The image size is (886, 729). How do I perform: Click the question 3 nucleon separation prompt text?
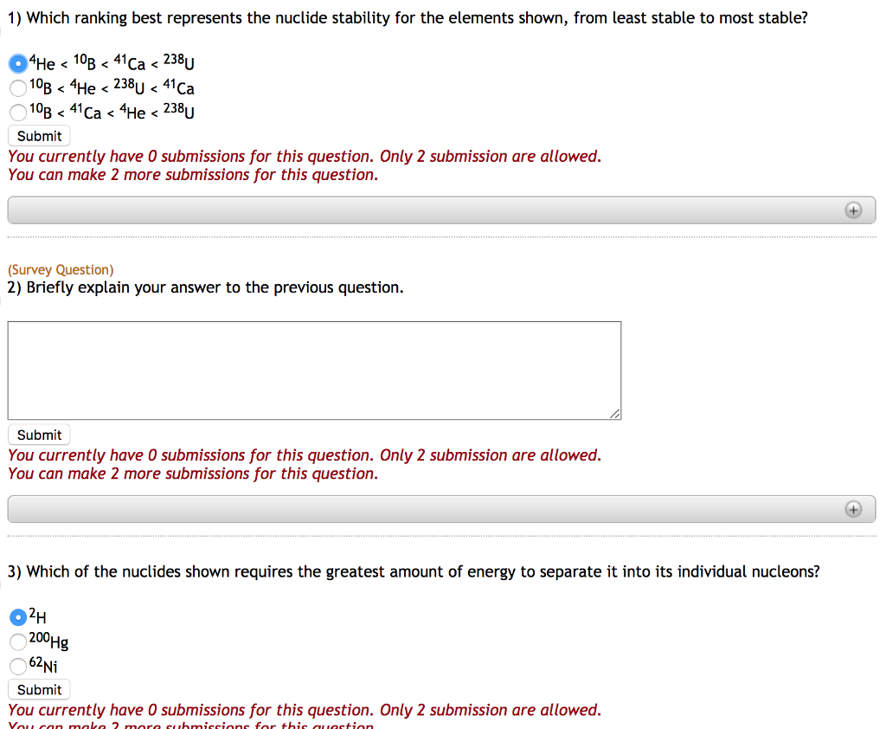point(414,571)
